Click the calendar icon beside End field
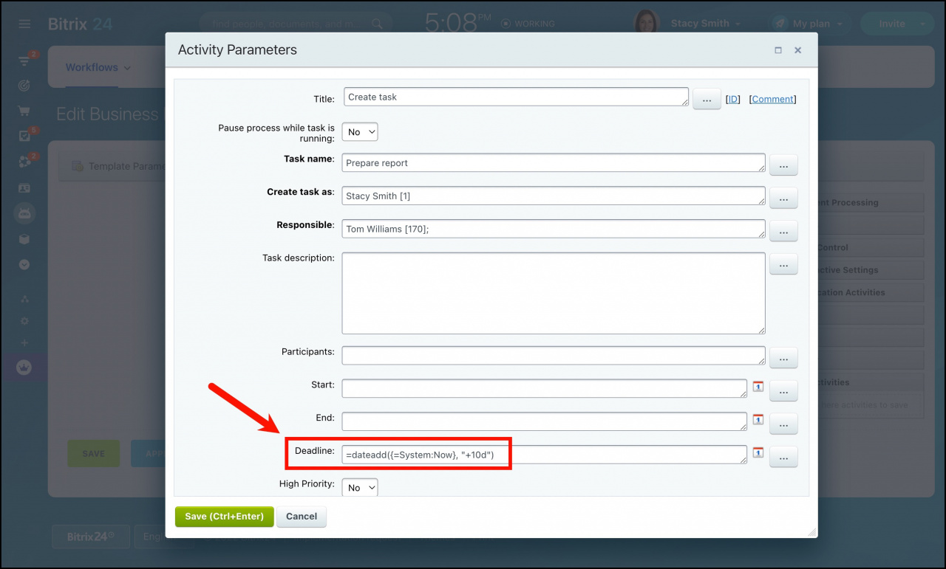946x569 pixels. [758, 419]
